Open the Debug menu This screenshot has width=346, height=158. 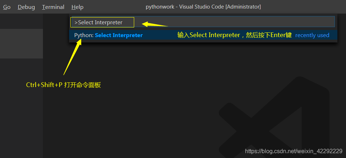click(26, 7)
